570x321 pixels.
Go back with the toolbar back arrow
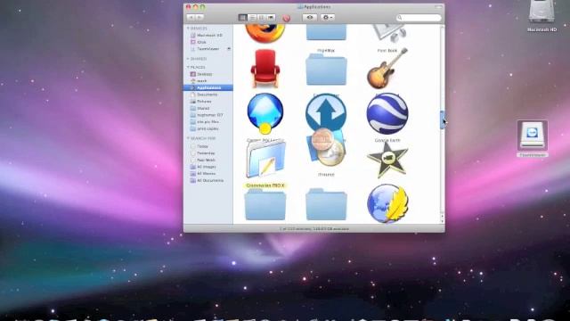coord(191,18)
